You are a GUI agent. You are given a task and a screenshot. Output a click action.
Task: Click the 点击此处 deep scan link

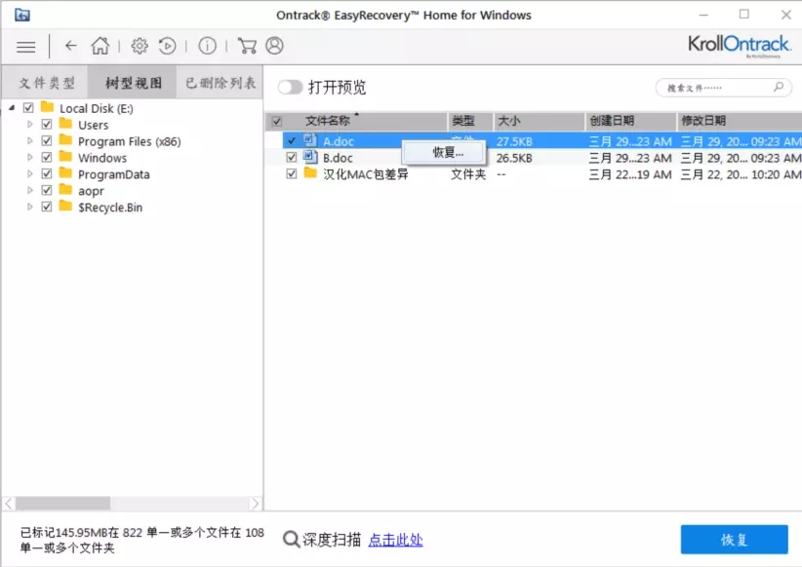[395, 540]
